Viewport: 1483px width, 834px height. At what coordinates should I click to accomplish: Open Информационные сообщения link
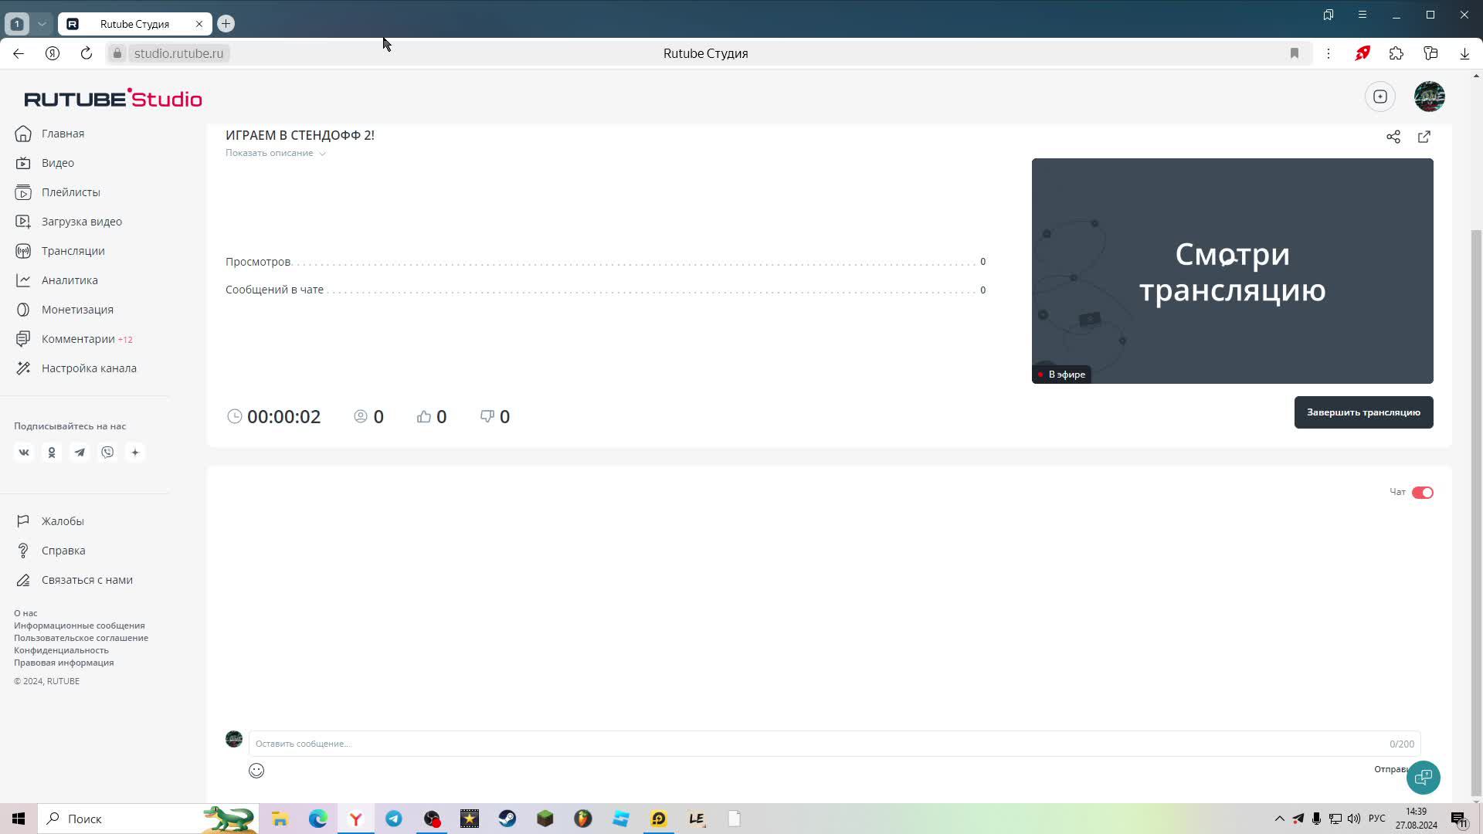pos(80,625)
